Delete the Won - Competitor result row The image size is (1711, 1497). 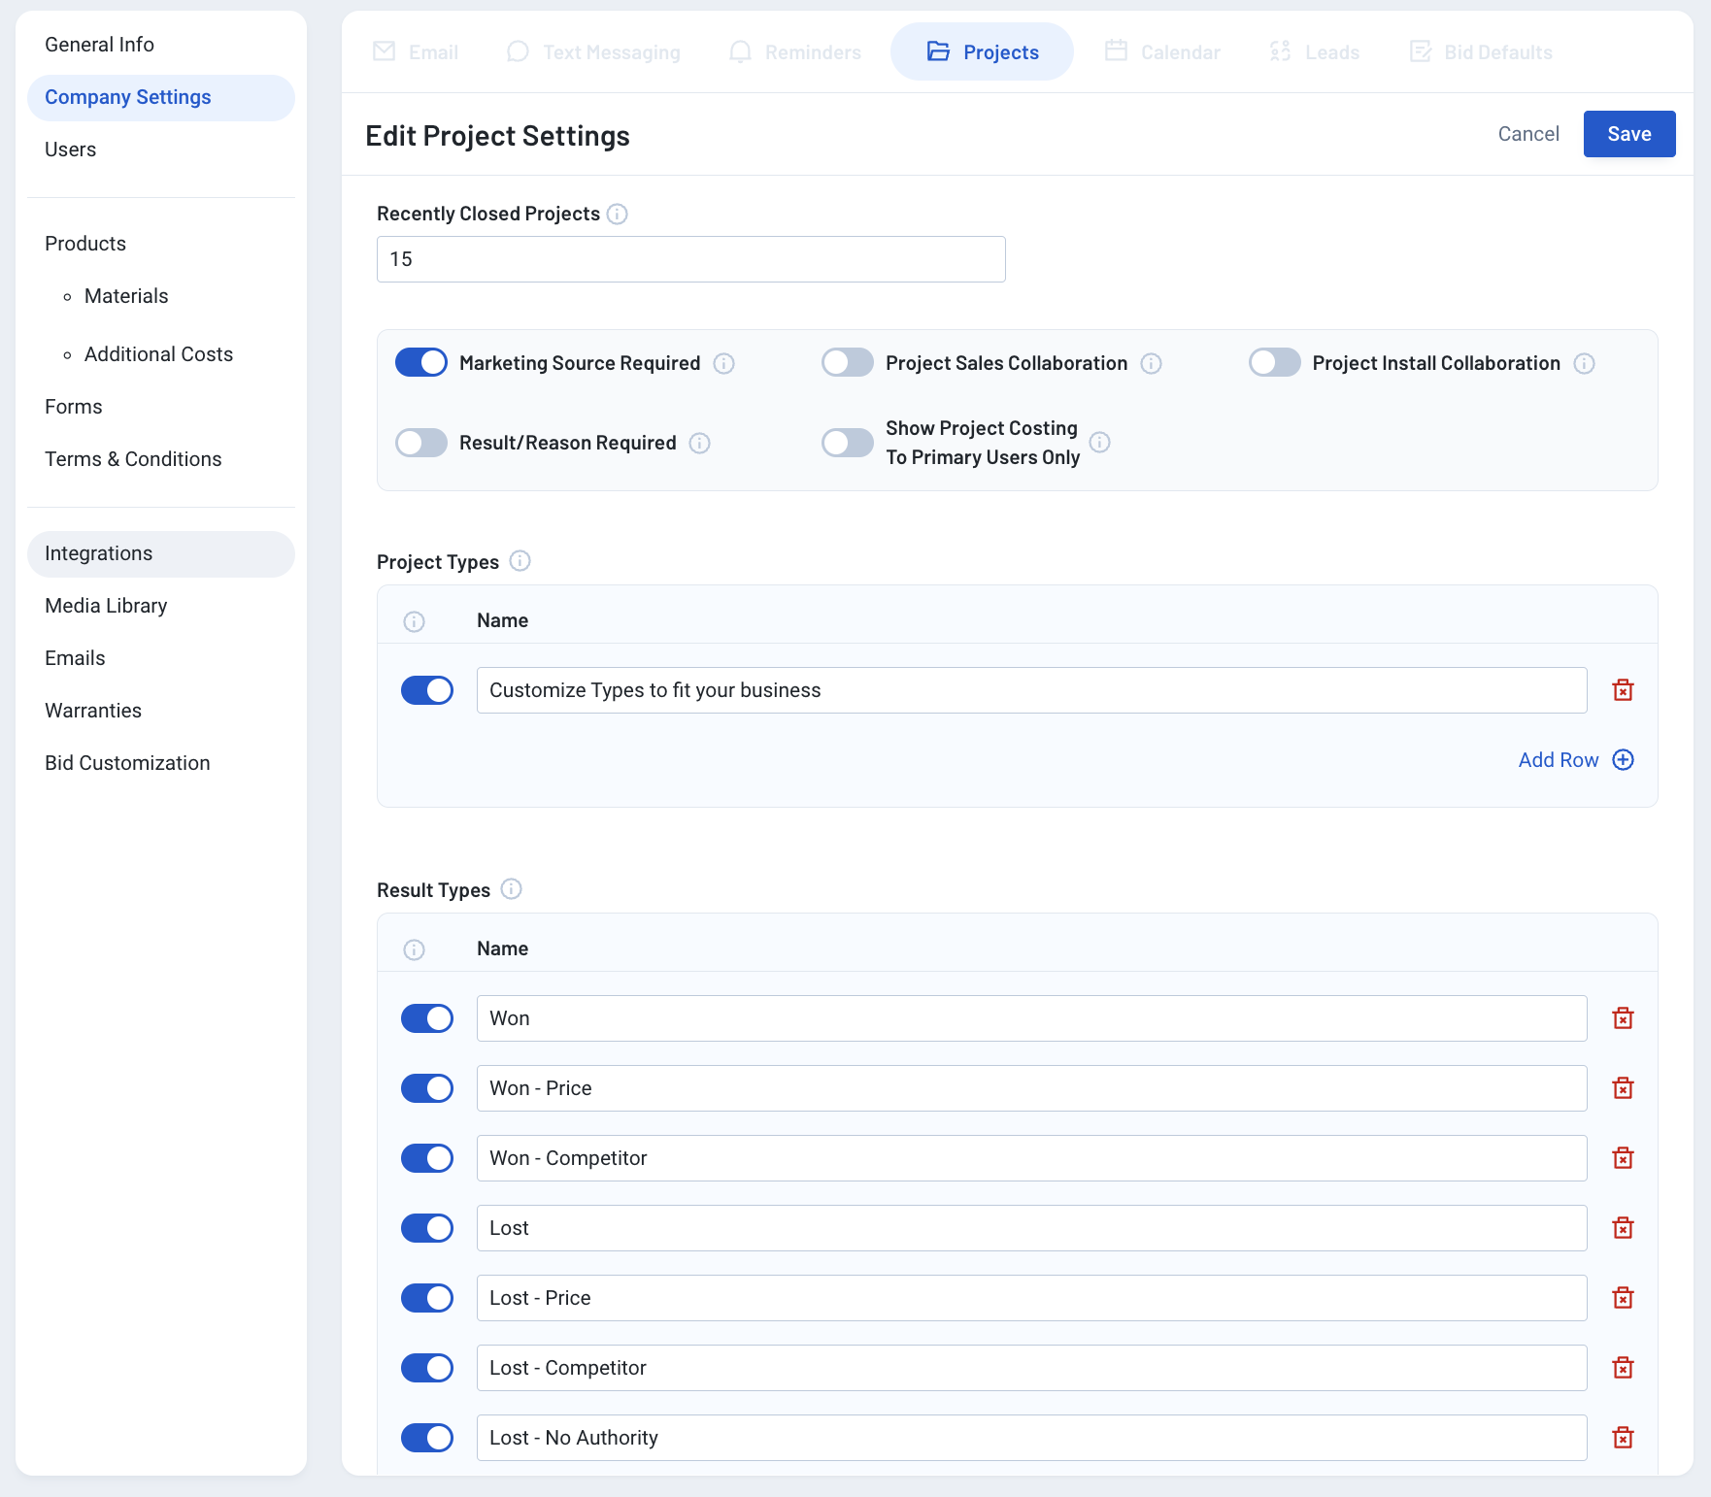tap(1623, 1158)
